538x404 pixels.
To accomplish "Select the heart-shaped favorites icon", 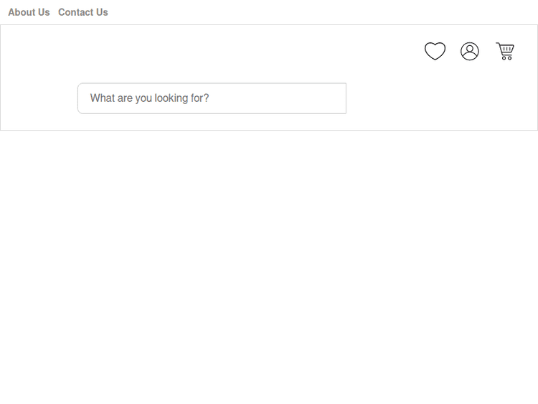I will click(x=435, y=51).
